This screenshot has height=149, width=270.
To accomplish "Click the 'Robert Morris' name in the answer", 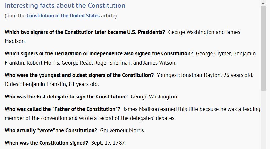I will (x=43, y=63).
